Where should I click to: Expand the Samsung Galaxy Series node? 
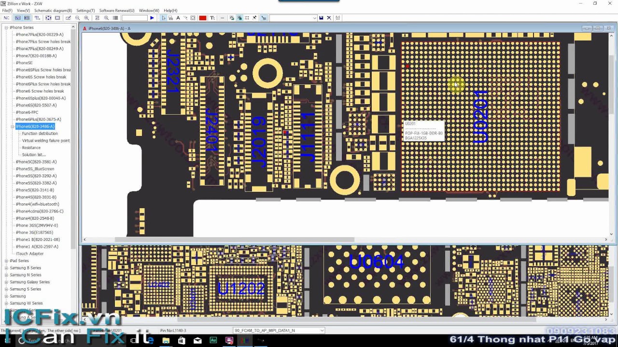pyautogui.click(x=6, y=282)
